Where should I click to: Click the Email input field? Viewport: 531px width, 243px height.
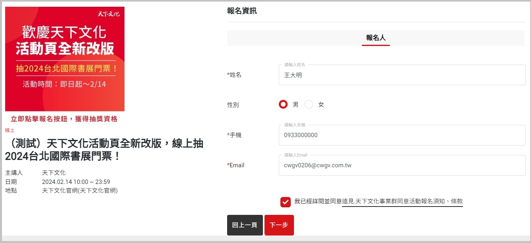402,165
